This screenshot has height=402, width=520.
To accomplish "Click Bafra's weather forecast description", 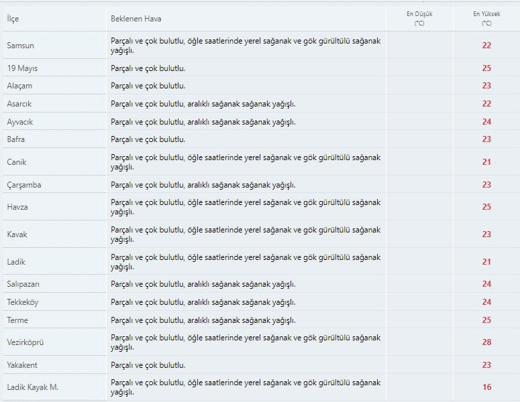I will (x=148, y=139).
